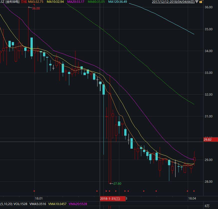Select the 日线 period label
218x209 pixels.
[24, 2]
